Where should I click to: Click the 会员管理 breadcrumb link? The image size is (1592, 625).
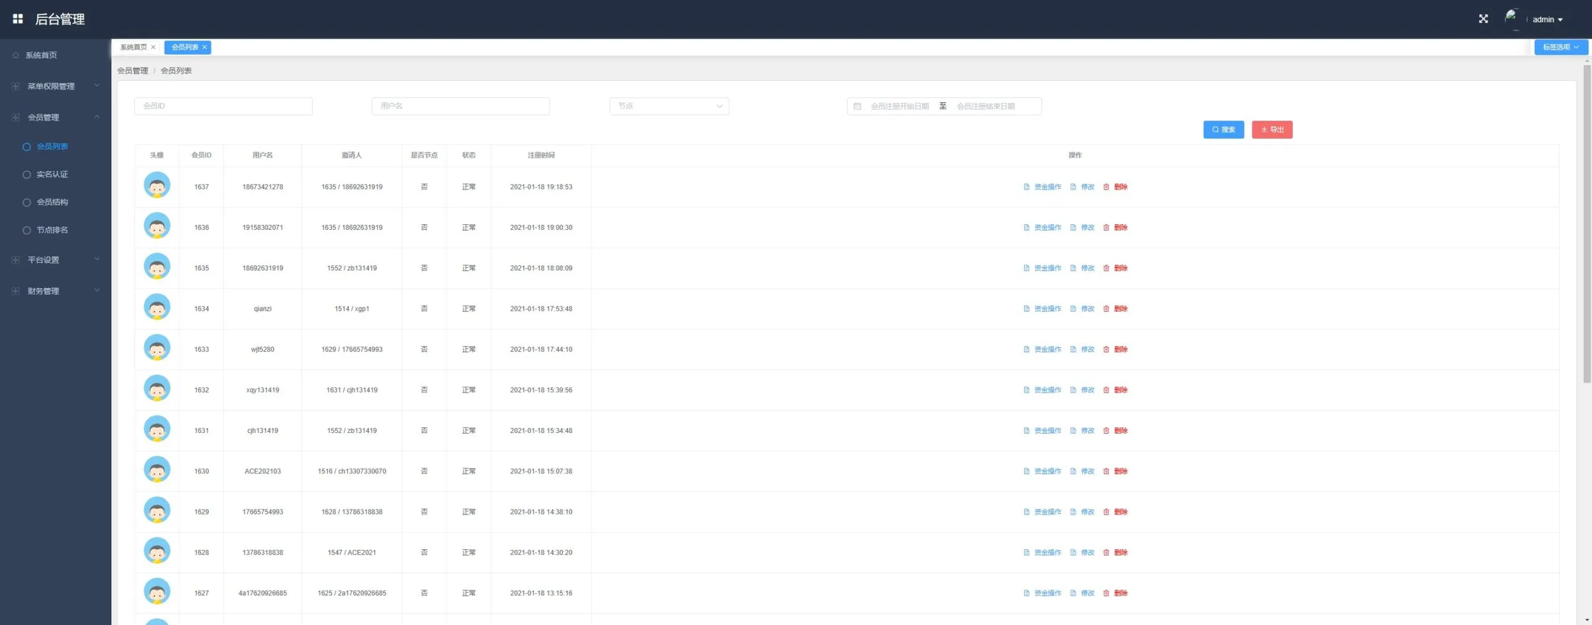(132, 71)
